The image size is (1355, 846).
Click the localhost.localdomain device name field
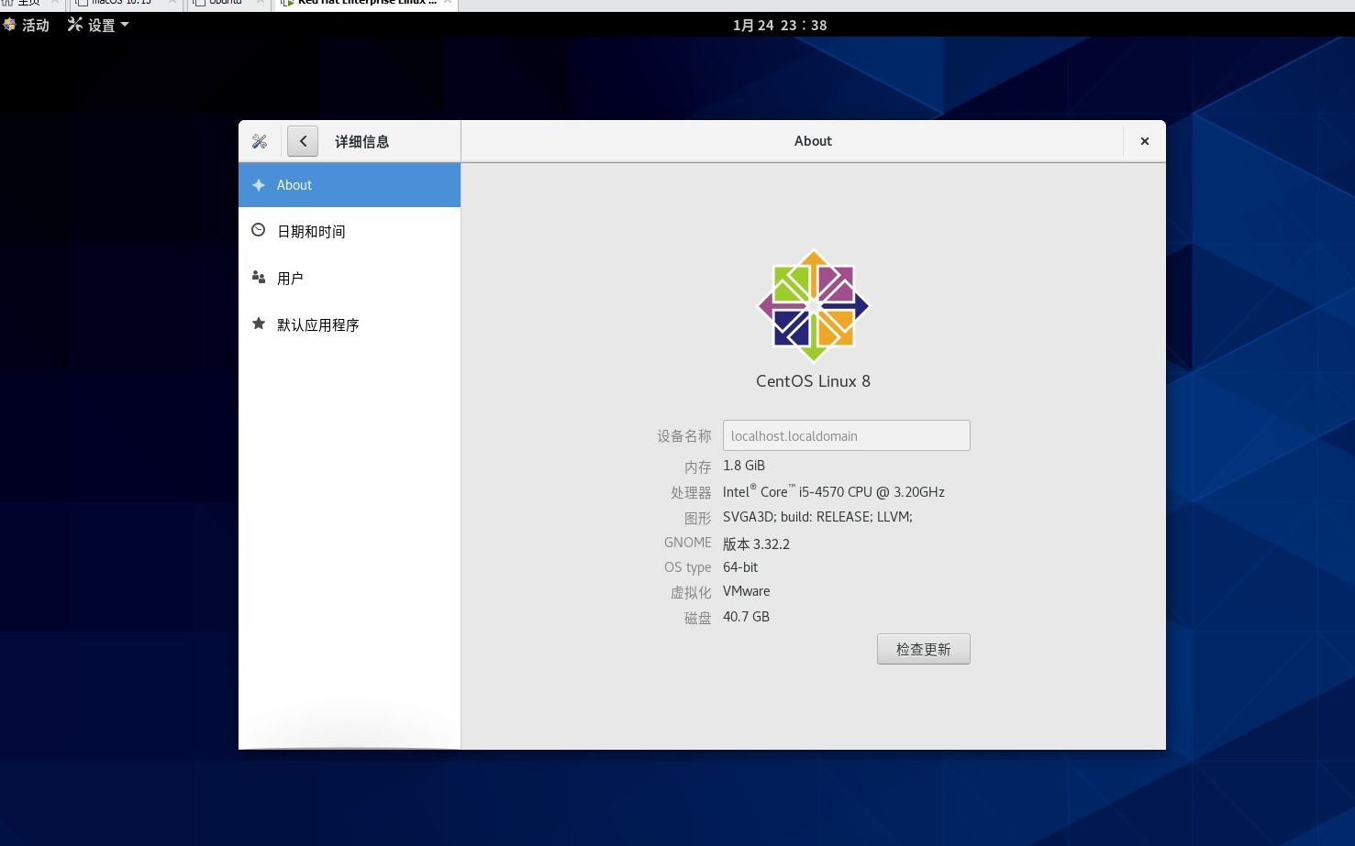[846, 435]
